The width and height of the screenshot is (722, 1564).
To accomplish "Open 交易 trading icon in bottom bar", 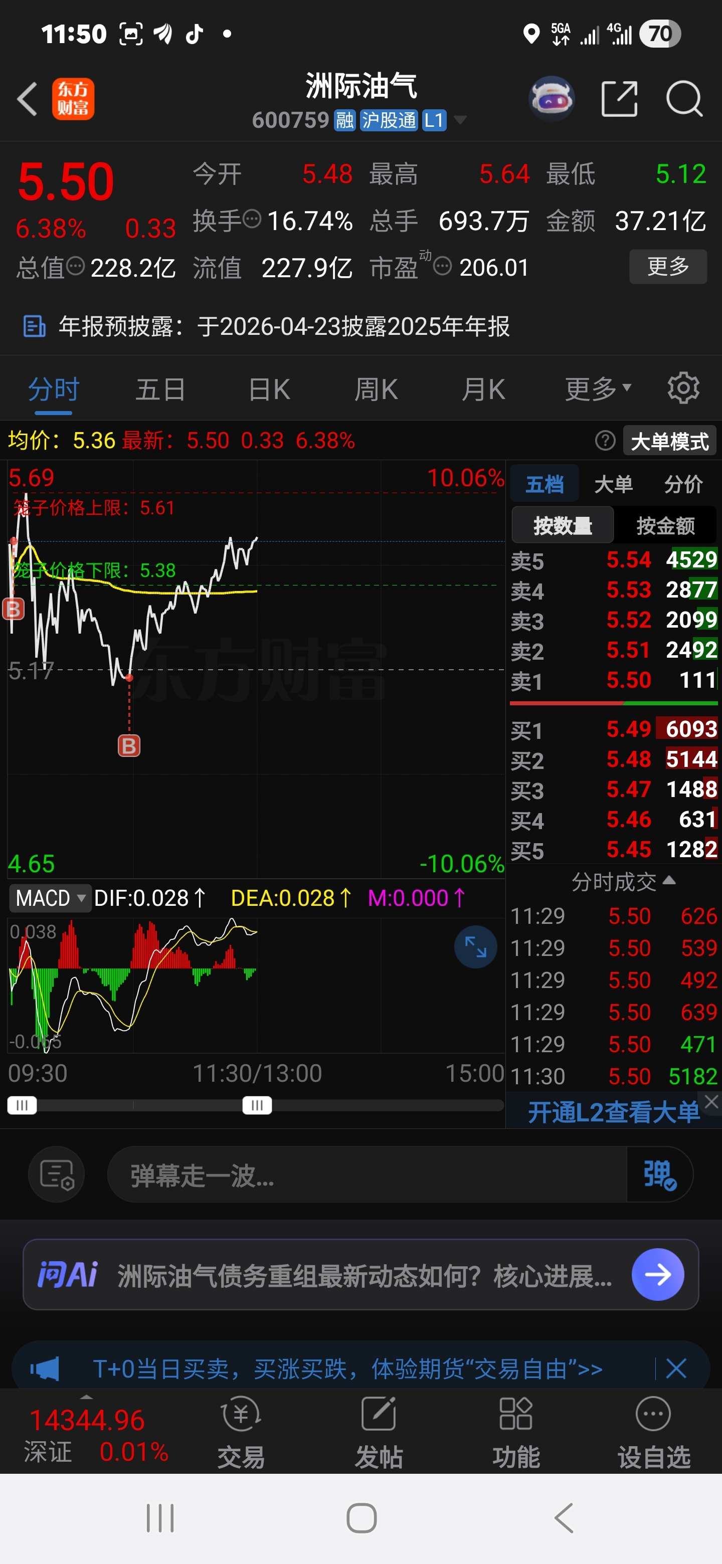I will (x=241, y=1432).
